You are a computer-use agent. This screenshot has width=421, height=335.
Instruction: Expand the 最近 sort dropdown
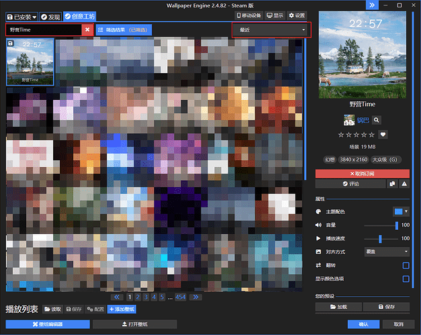pyautogui.click(x=271, y=29)
